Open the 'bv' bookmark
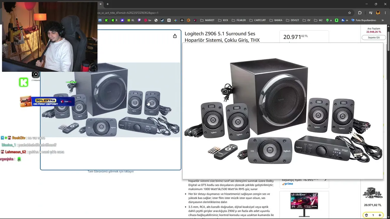The width and height of the screenshot is (390, 219). pos(148,20)
